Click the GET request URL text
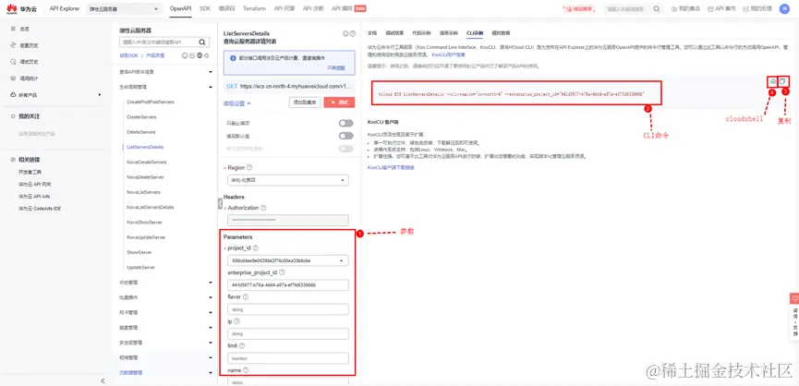Image resolution: width=799 pixels, height=386 pixels. (296, 87)
